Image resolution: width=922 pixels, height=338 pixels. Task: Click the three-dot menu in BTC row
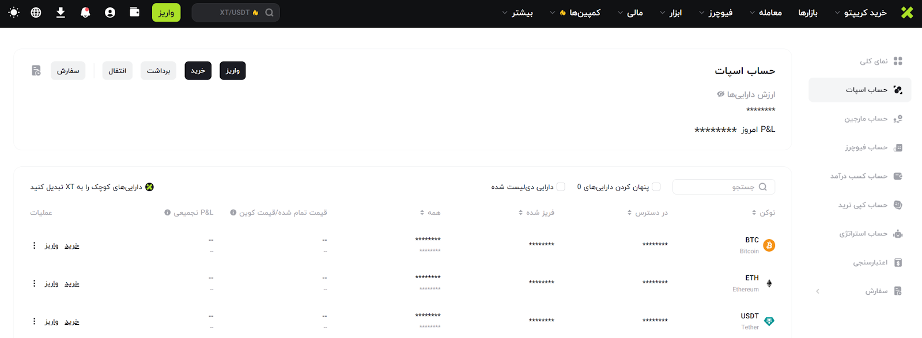(x=34, y=246)
